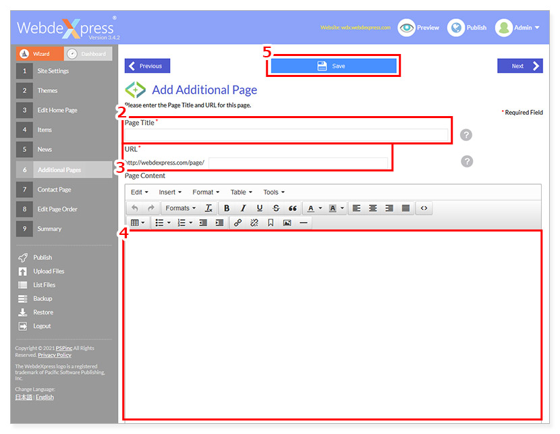Screen dimensions: 560x434
Task: Click the Save button
Action: (333, 66)
